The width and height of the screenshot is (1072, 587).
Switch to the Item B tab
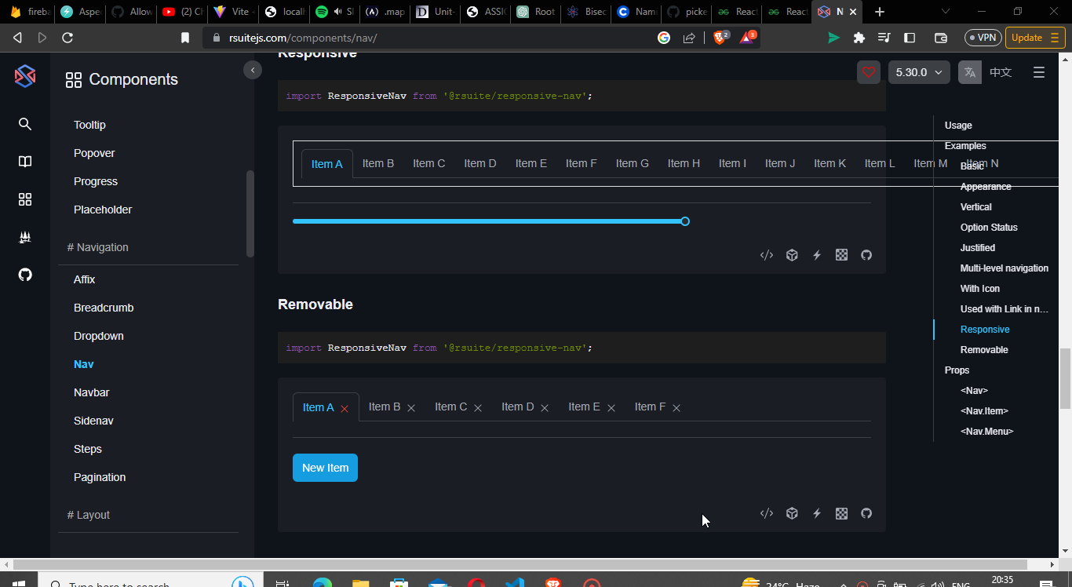pos(378,162)
